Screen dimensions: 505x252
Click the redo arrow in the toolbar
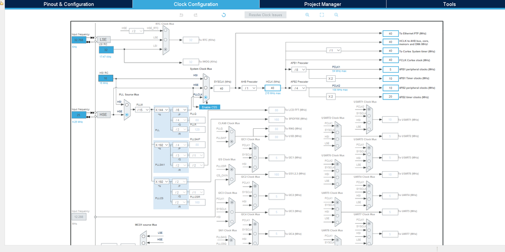(x=196, y=15)
